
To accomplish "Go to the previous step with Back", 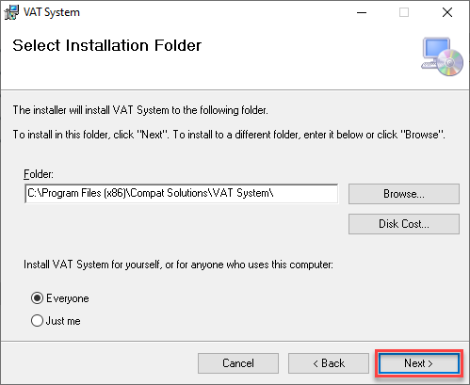I will 329,363.
